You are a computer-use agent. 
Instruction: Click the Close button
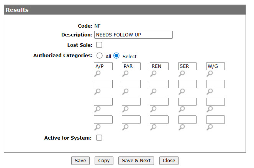pos(169,161)
